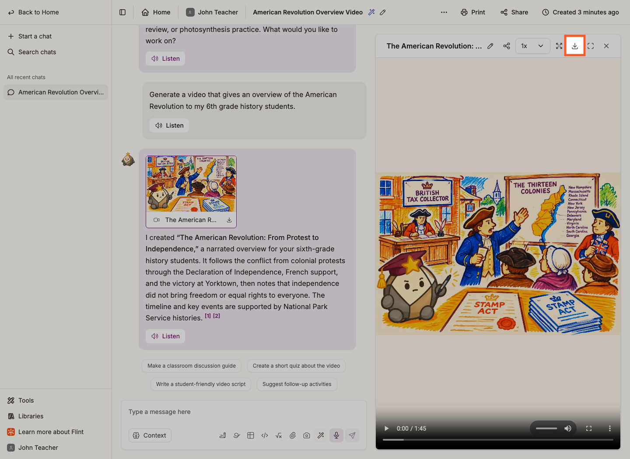Attach a file with the paperclip icon

293,435
